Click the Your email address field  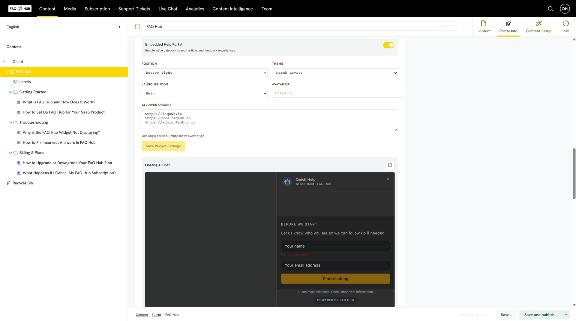coord(335,265)
